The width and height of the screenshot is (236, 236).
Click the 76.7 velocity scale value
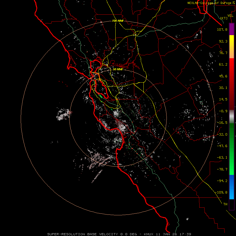click(x=223, y=53)
